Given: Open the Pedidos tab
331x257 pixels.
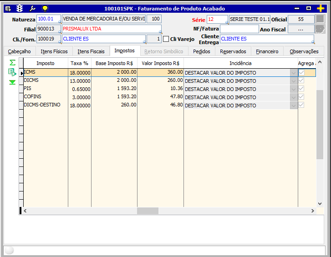Looking at the screenshot, I should [x=202, y=51].
